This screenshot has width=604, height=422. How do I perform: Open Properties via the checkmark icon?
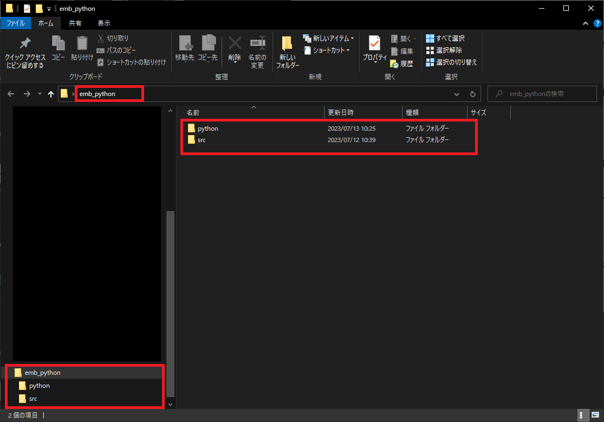point(374,44)
